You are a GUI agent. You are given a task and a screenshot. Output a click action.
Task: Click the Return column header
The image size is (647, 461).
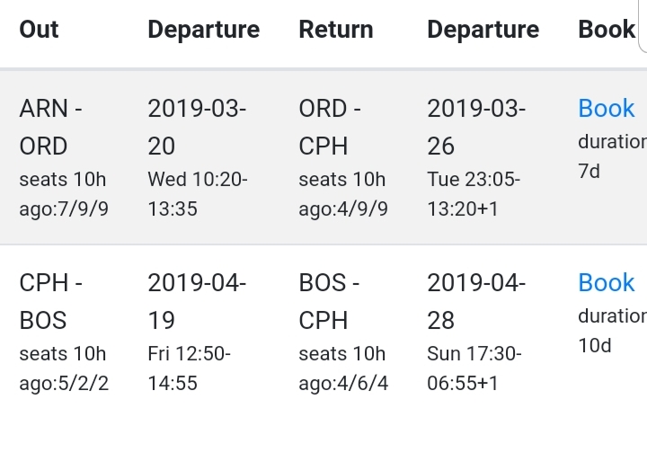point(335,30)
